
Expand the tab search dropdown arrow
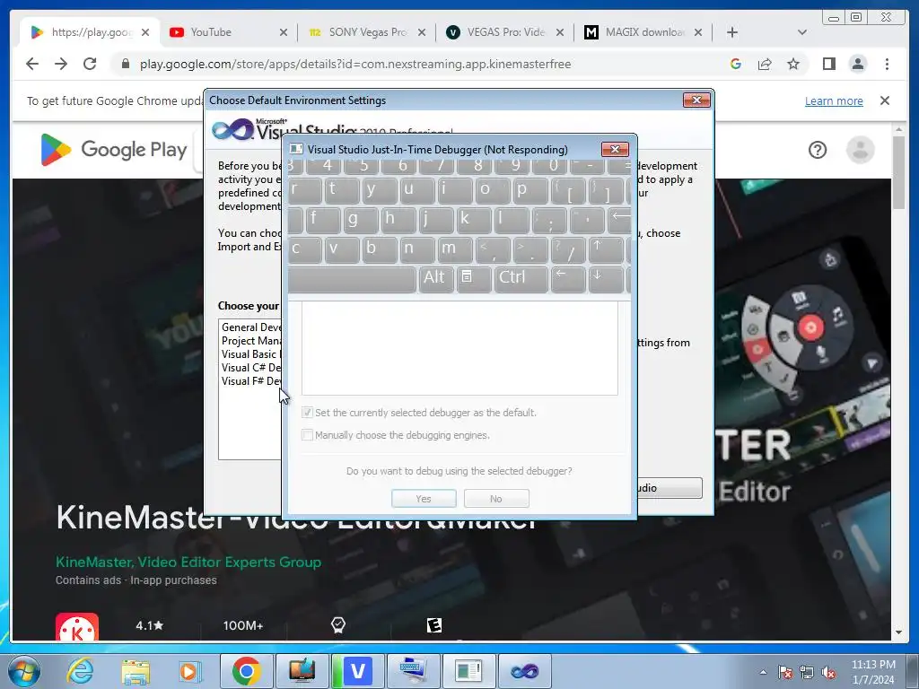802,32
